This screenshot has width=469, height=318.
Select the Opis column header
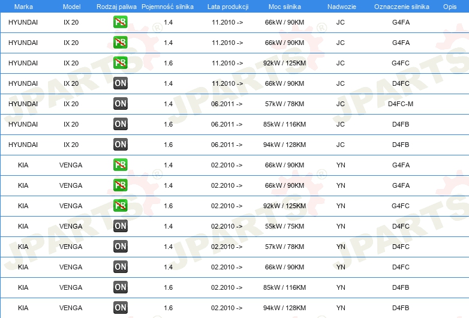449,6
